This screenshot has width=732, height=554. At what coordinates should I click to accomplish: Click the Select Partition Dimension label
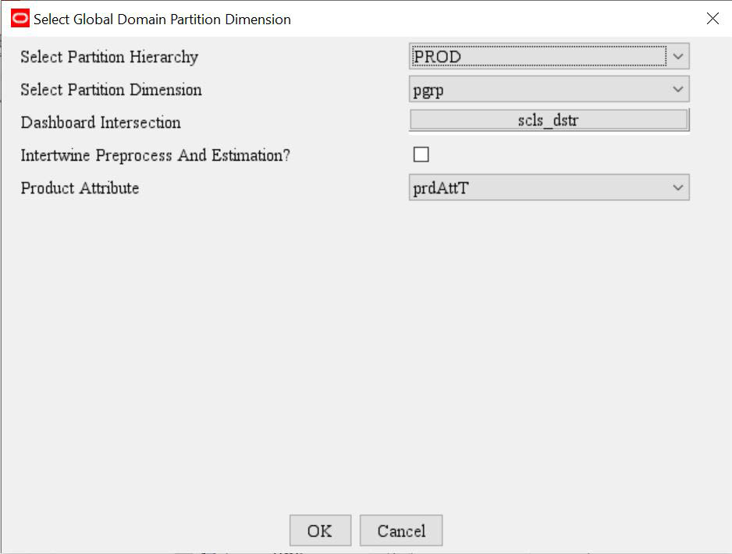[110, 90]
